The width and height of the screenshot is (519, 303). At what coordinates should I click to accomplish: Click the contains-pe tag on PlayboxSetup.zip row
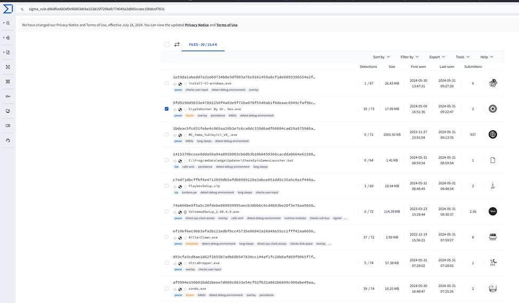tap(189, 192)
